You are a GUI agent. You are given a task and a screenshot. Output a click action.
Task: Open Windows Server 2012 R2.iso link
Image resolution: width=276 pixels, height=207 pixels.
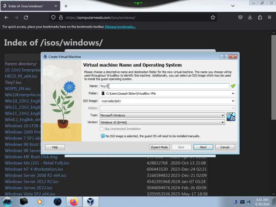pyautogui.click(x=32, y=181)
